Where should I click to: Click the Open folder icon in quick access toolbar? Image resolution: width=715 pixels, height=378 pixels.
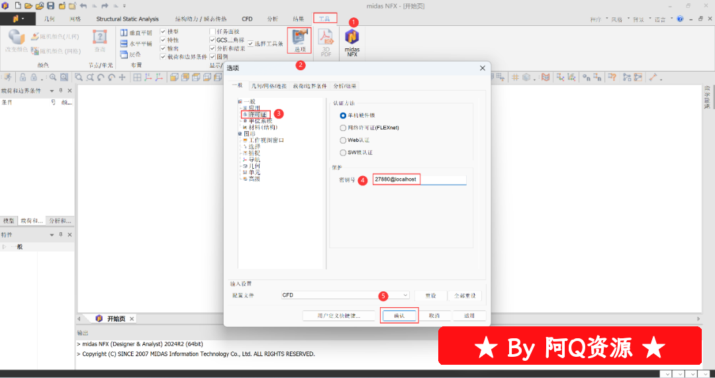coord(28,6)
